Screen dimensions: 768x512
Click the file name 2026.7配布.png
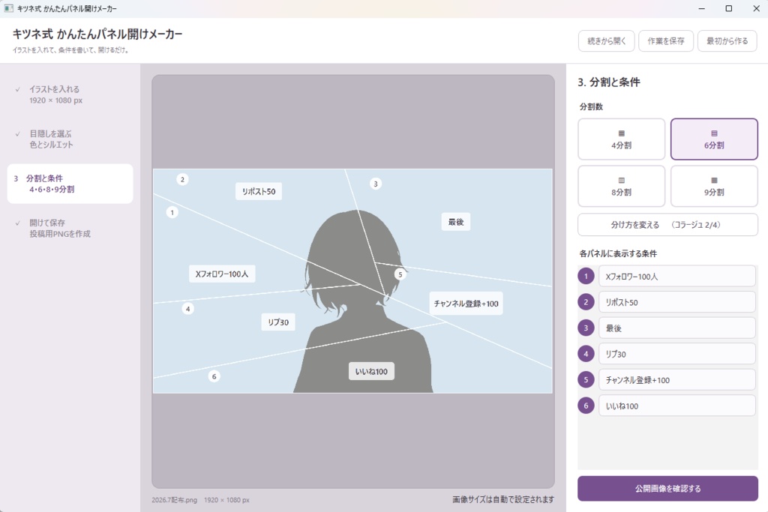(x=174, y=500)
